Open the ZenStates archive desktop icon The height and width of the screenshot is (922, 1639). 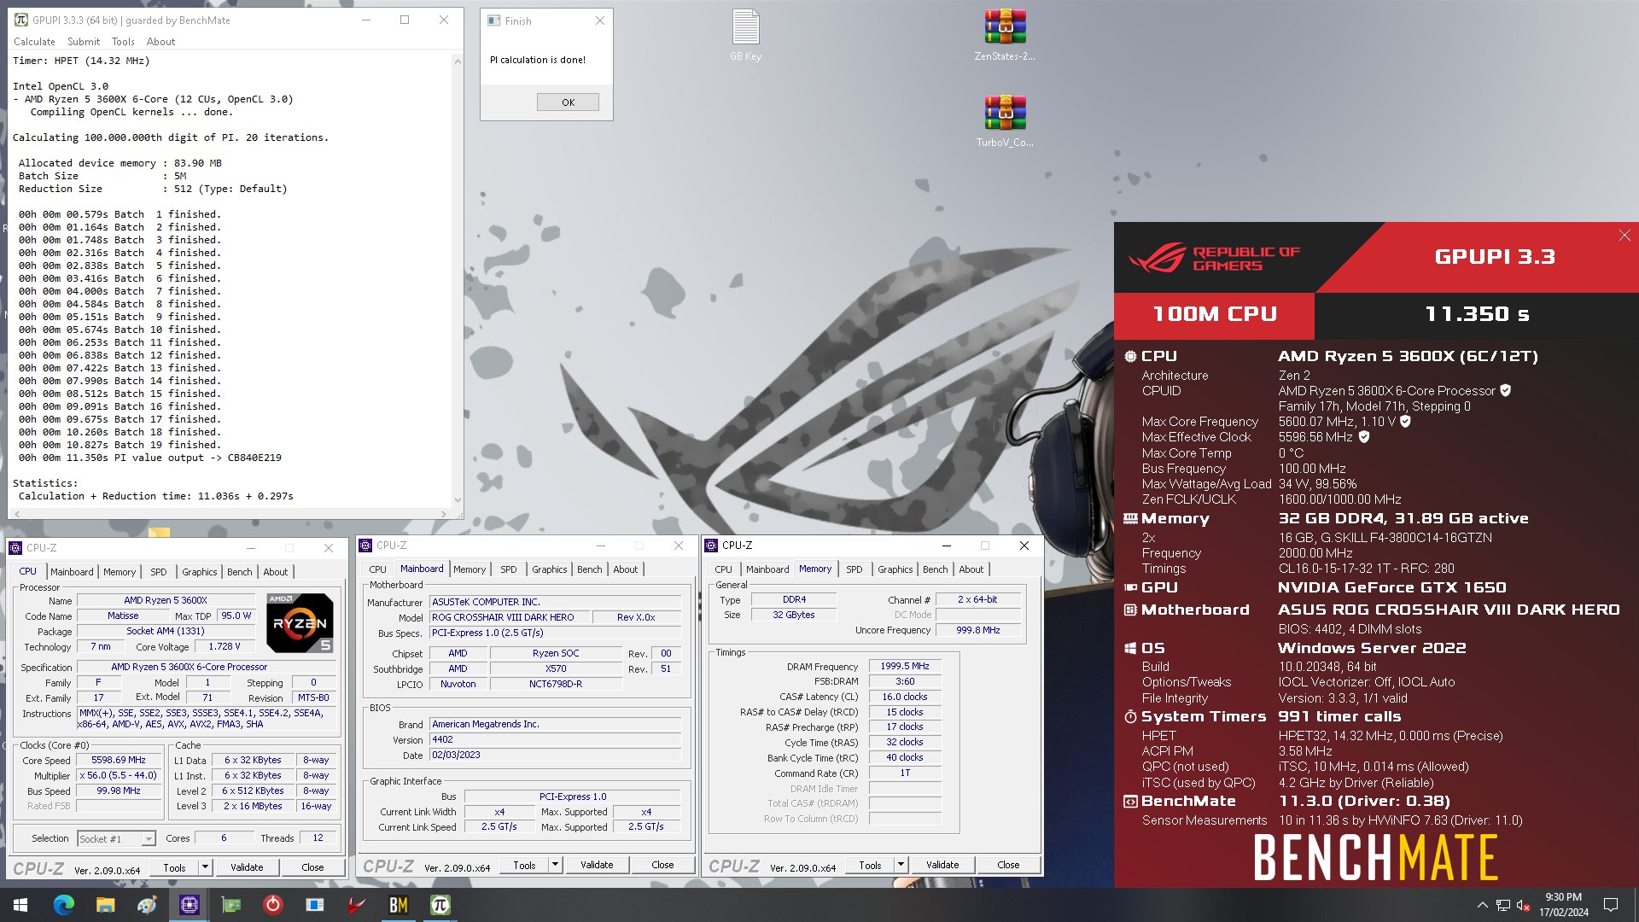1005,34
